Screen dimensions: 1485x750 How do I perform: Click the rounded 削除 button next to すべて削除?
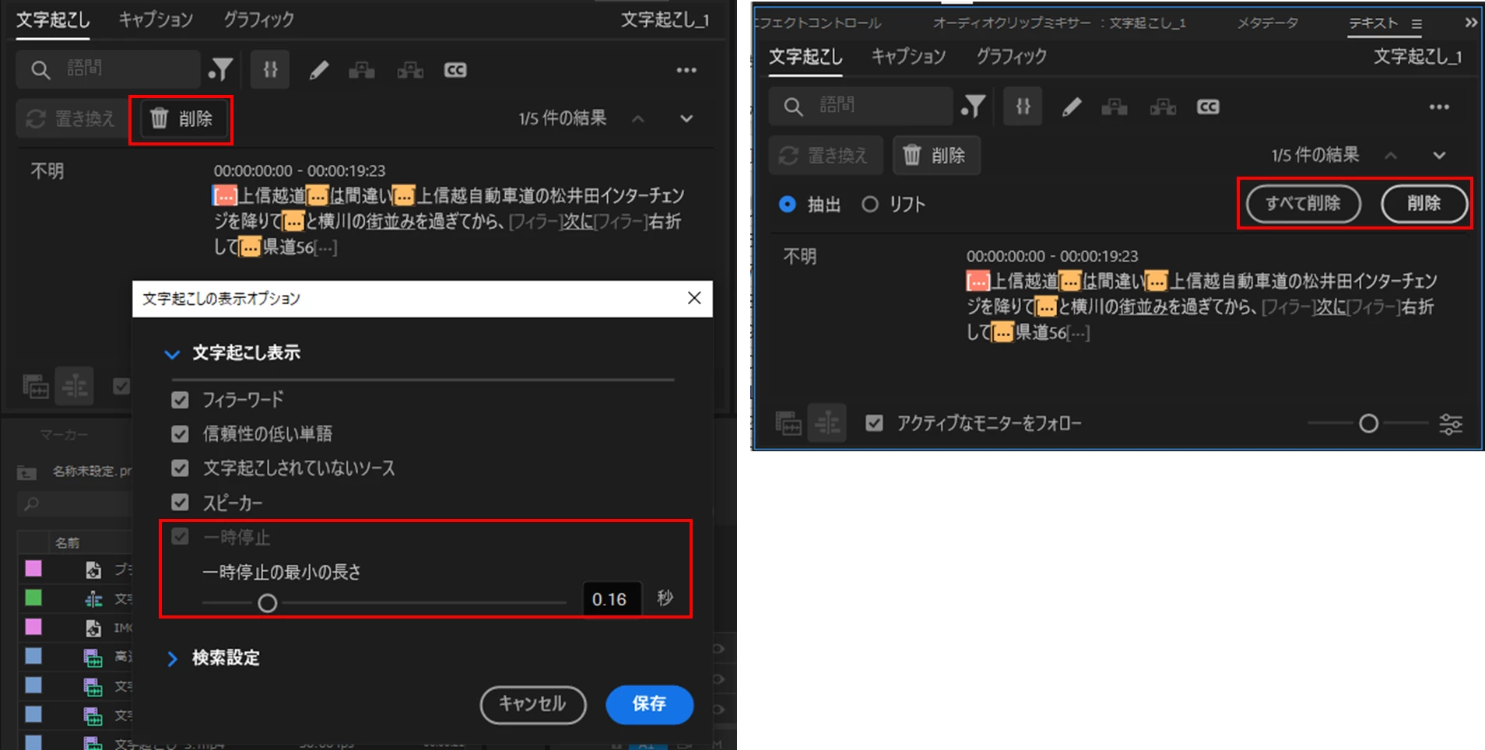(x=1424, y=204)
